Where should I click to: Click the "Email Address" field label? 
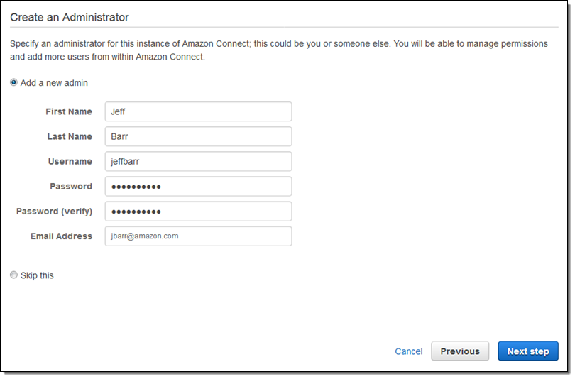tap(61, 236)
